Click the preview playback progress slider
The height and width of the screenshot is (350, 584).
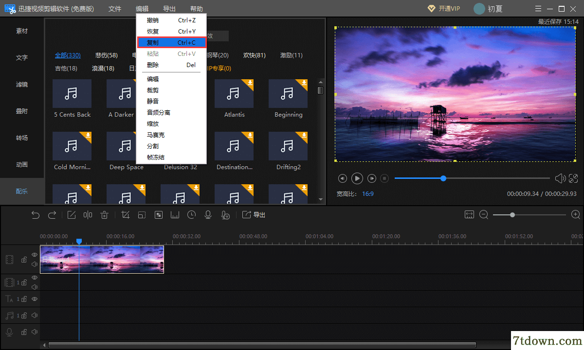pos(473,178)
